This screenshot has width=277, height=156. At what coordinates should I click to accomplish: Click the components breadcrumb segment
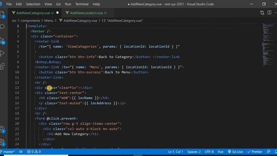coord(30,21)
